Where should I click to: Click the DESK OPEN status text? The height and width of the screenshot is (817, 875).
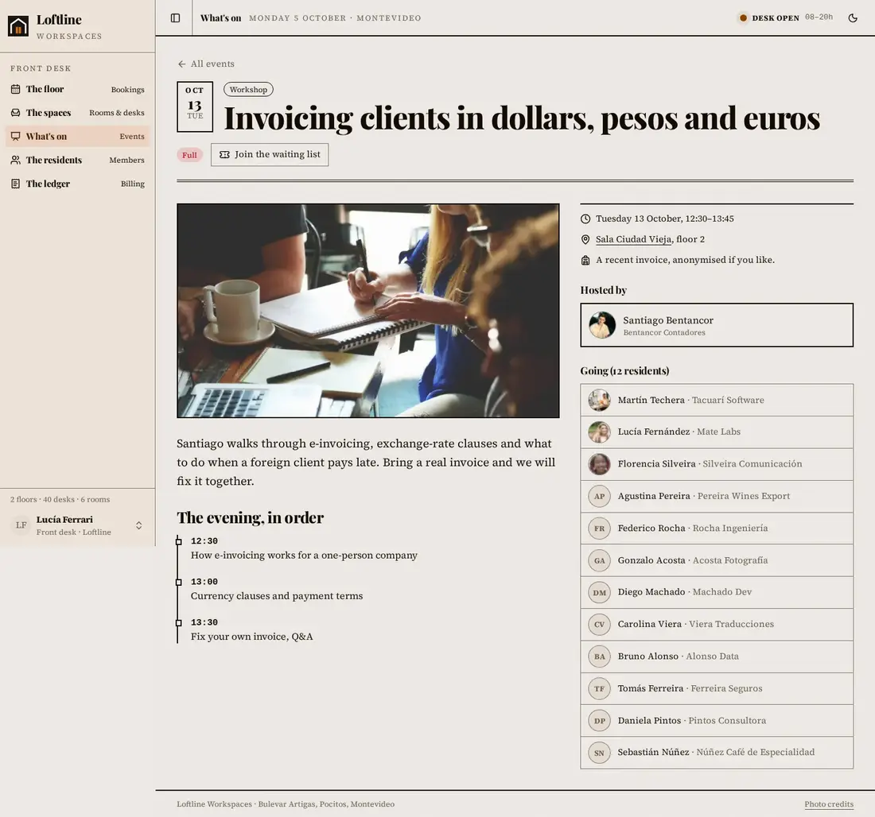tap(776, 17)
